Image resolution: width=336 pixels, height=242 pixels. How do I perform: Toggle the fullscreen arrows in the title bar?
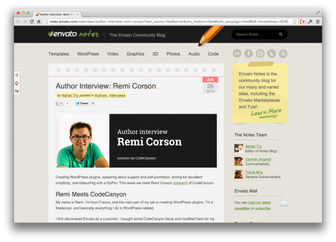318,13
